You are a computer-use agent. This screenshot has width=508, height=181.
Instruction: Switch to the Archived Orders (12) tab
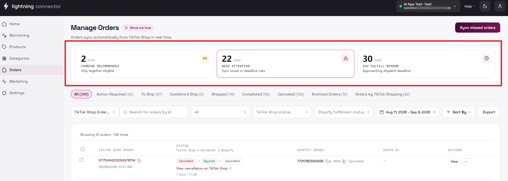click(x=329, y=94)
